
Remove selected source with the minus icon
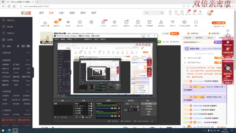coord(80,117)
